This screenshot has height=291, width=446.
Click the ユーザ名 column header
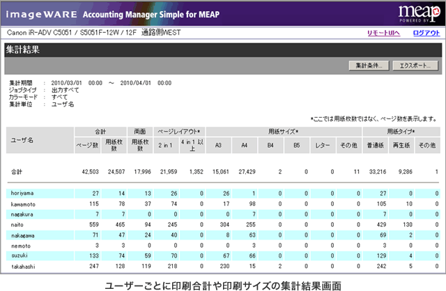22,139
